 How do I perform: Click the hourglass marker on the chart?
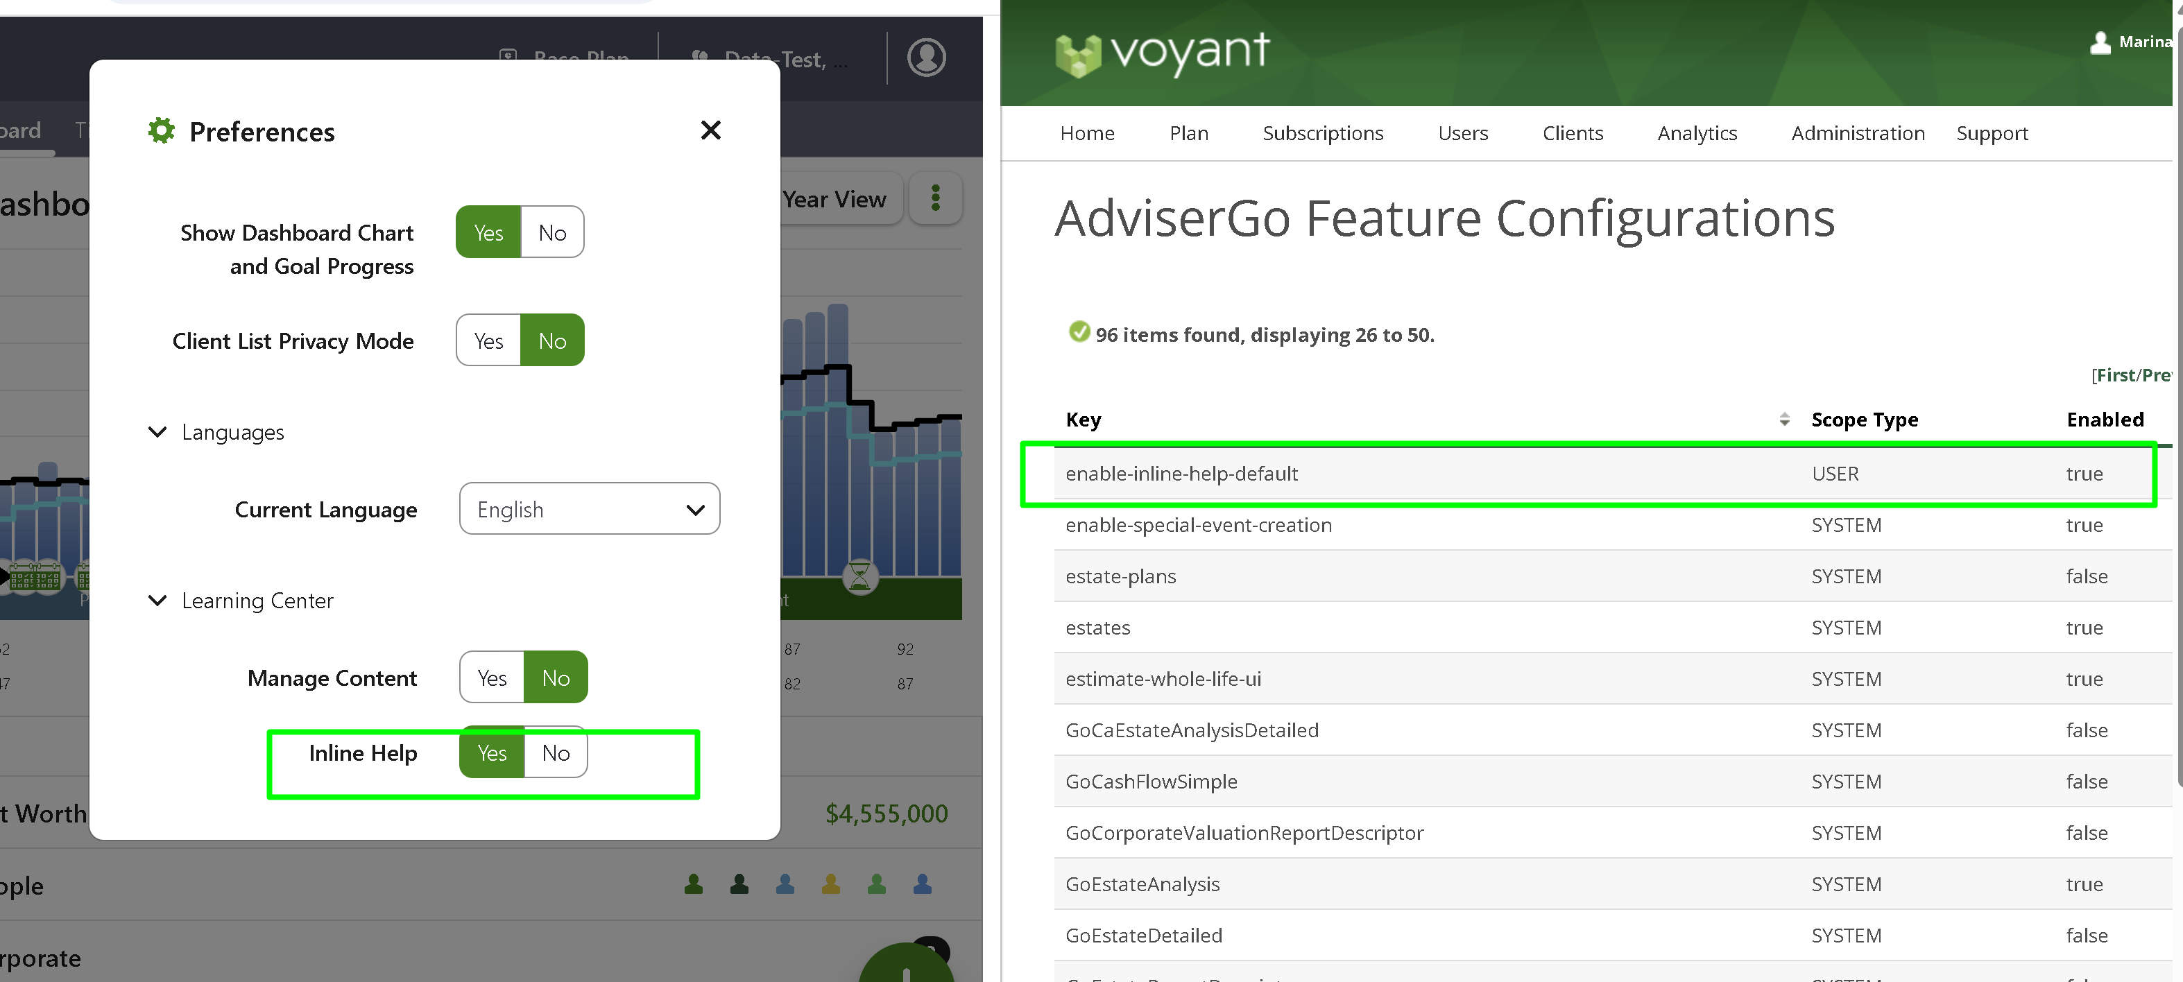[860, 578]
